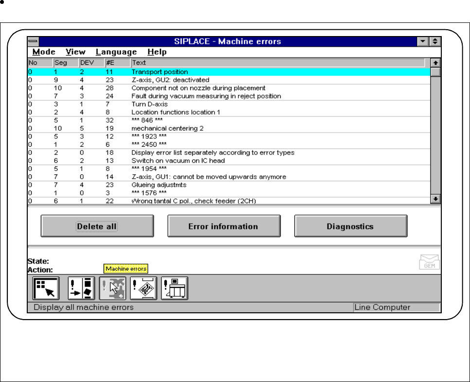470x382 pixels.
Task: Select the *** 846 *** error row
Action: pyautogui.click(x=229, y=120)
